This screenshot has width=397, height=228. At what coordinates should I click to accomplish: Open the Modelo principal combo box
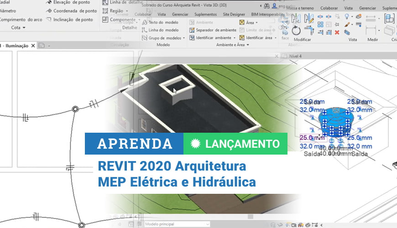click(x=177, y=224)
